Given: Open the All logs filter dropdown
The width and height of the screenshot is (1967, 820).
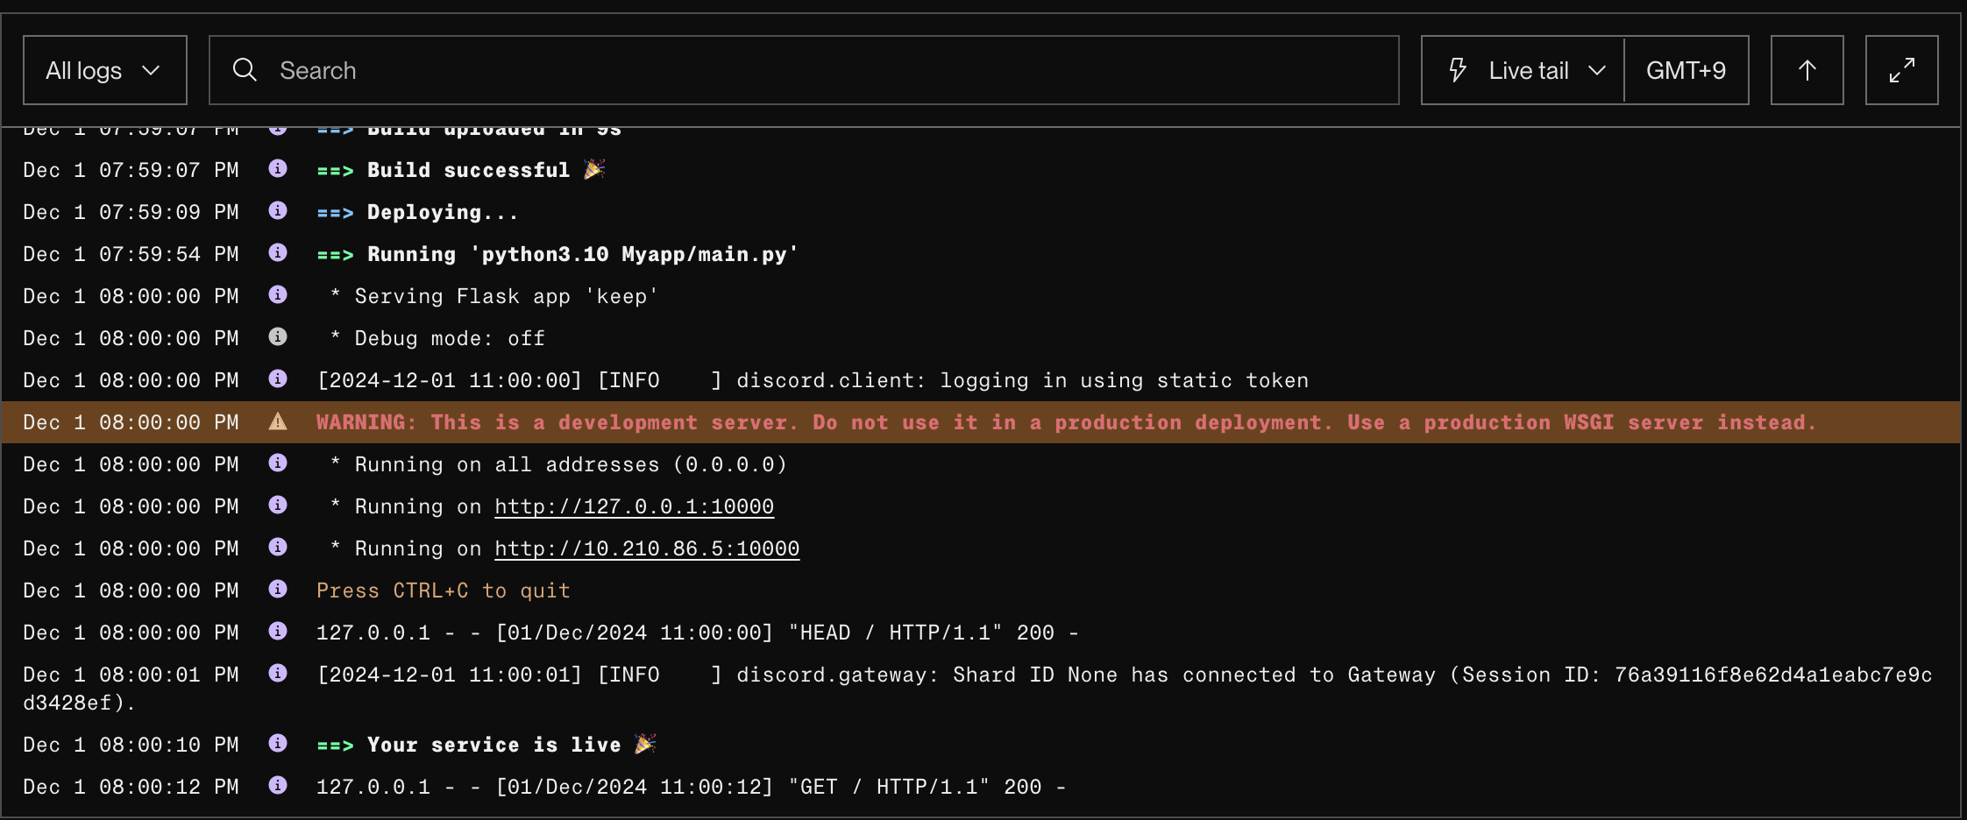Looking at the screenshot, I should point(105,70).
